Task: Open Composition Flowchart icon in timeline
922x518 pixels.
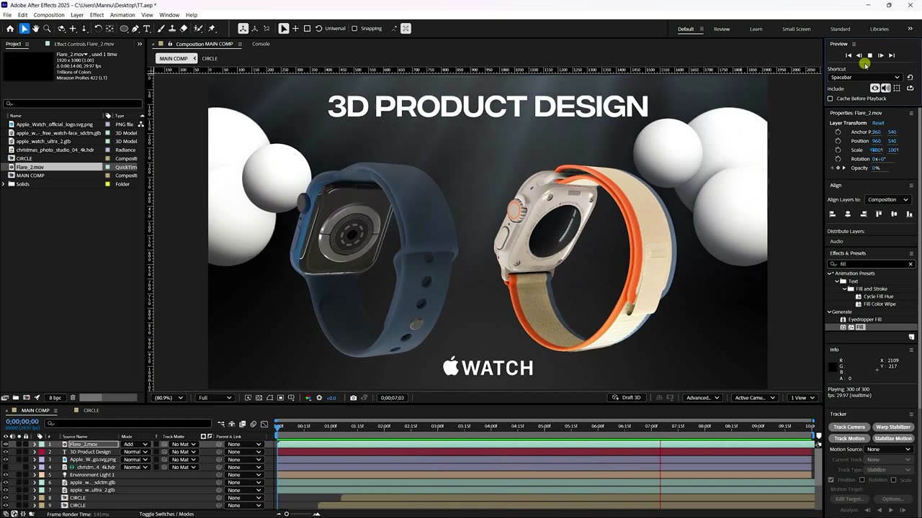Action: [221, 424]
